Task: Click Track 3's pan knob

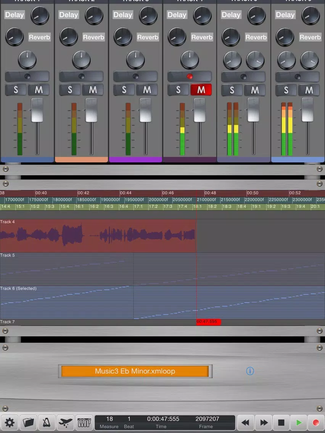Action: pyautogui.click(x=135, y=59)
